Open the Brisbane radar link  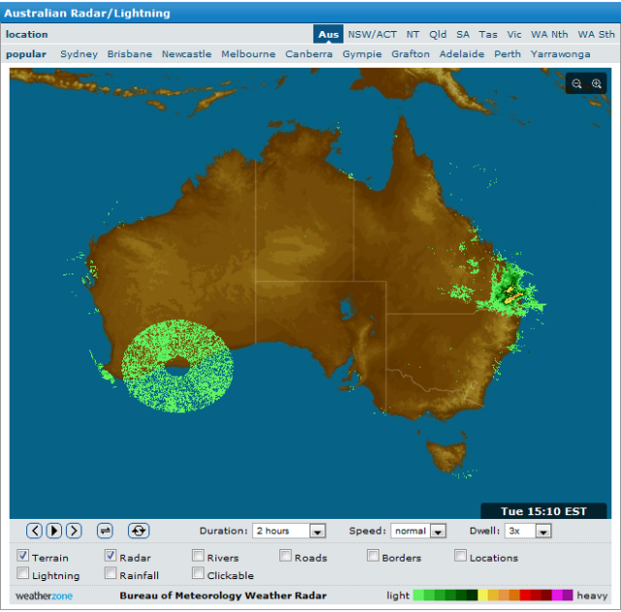129,54
